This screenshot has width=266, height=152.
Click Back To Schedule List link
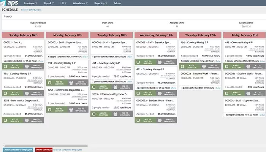coord(31,9)
